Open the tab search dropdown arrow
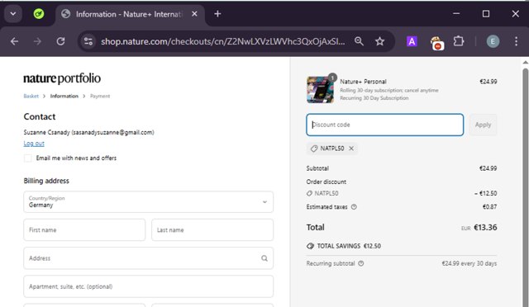Viewport: 529px width, 307px height. (13, 14)
